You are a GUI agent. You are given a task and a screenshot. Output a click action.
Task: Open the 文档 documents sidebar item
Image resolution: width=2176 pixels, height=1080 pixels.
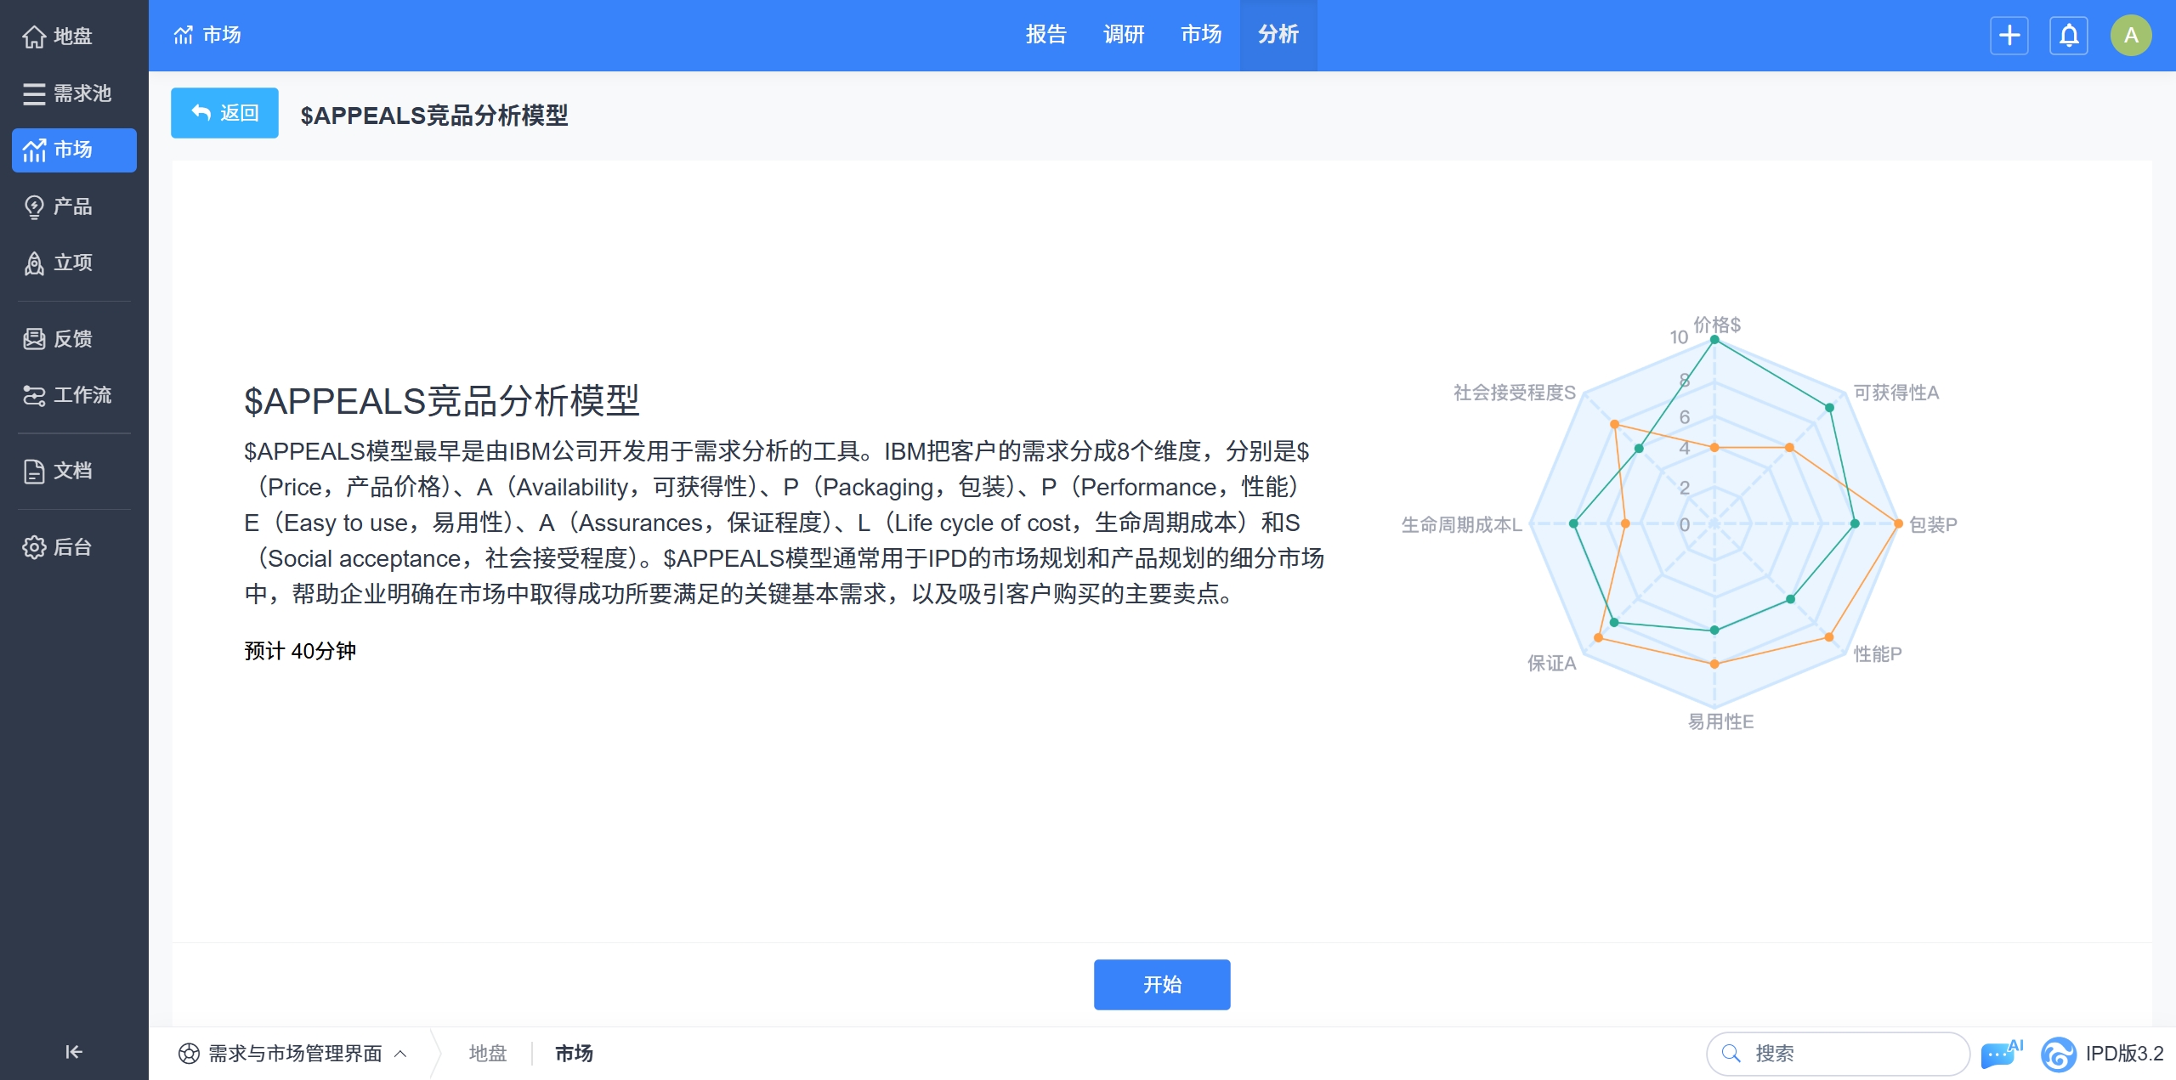[x=72, y=471]
